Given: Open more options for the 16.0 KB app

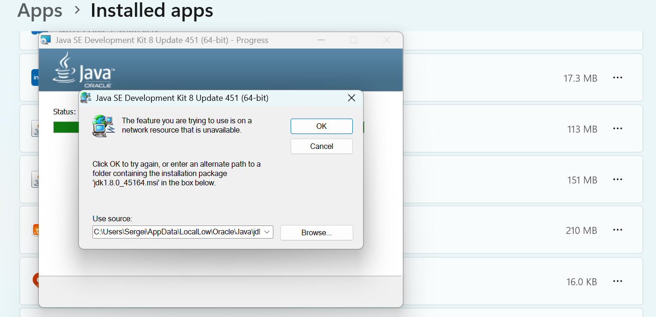Looking at the screenshot, I should coord(618,282).
